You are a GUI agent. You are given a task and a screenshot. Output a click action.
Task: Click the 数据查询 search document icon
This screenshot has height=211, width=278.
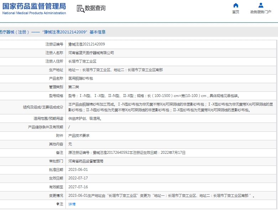click(x=81, y=9)
